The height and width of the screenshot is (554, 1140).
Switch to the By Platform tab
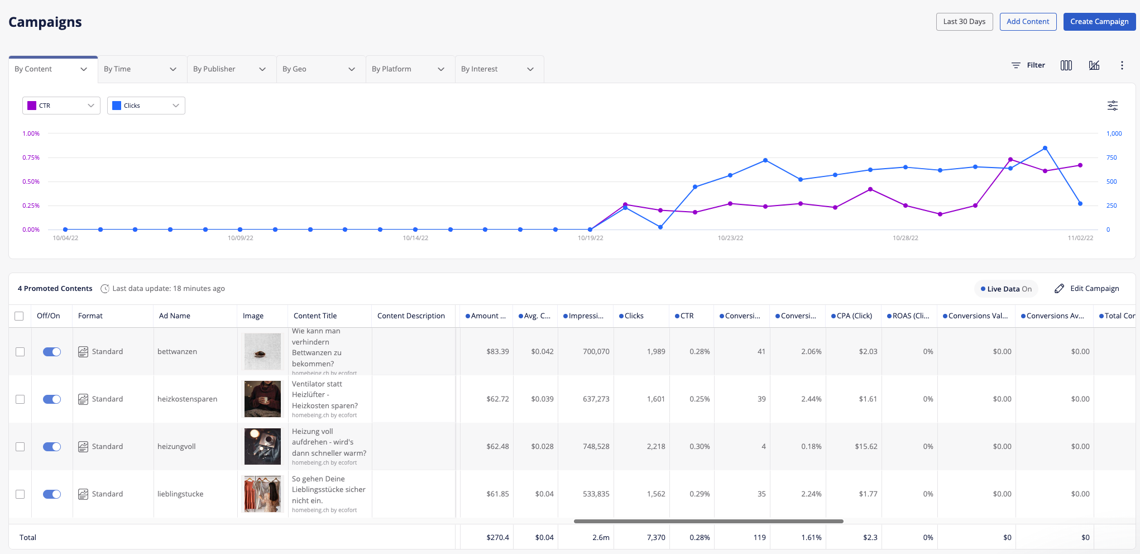410,69
